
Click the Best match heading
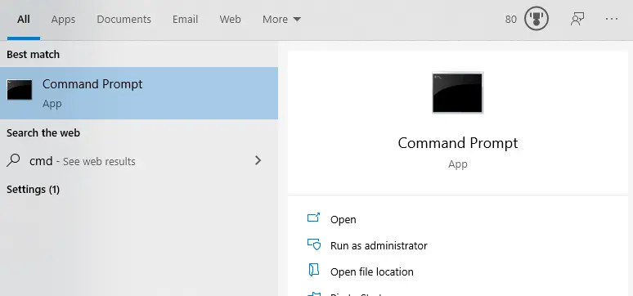point(33,54)
